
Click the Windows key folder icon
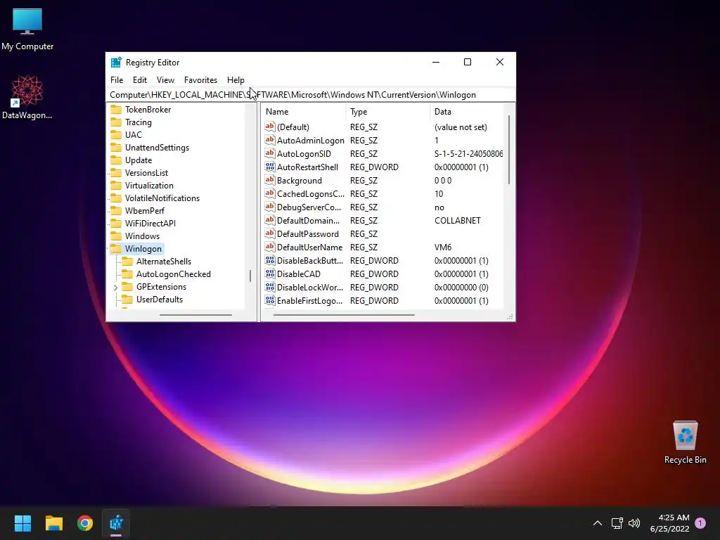pyautogui.click(x=116, y=236)
